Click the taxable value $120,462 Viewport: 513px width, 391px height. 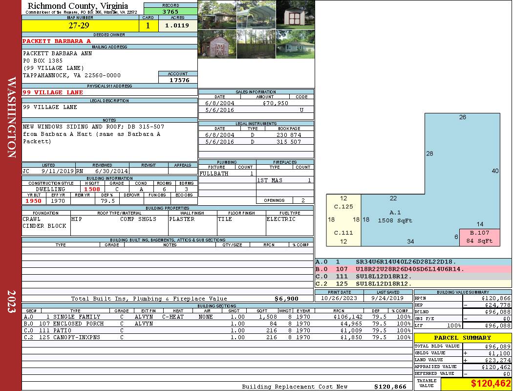476,384
